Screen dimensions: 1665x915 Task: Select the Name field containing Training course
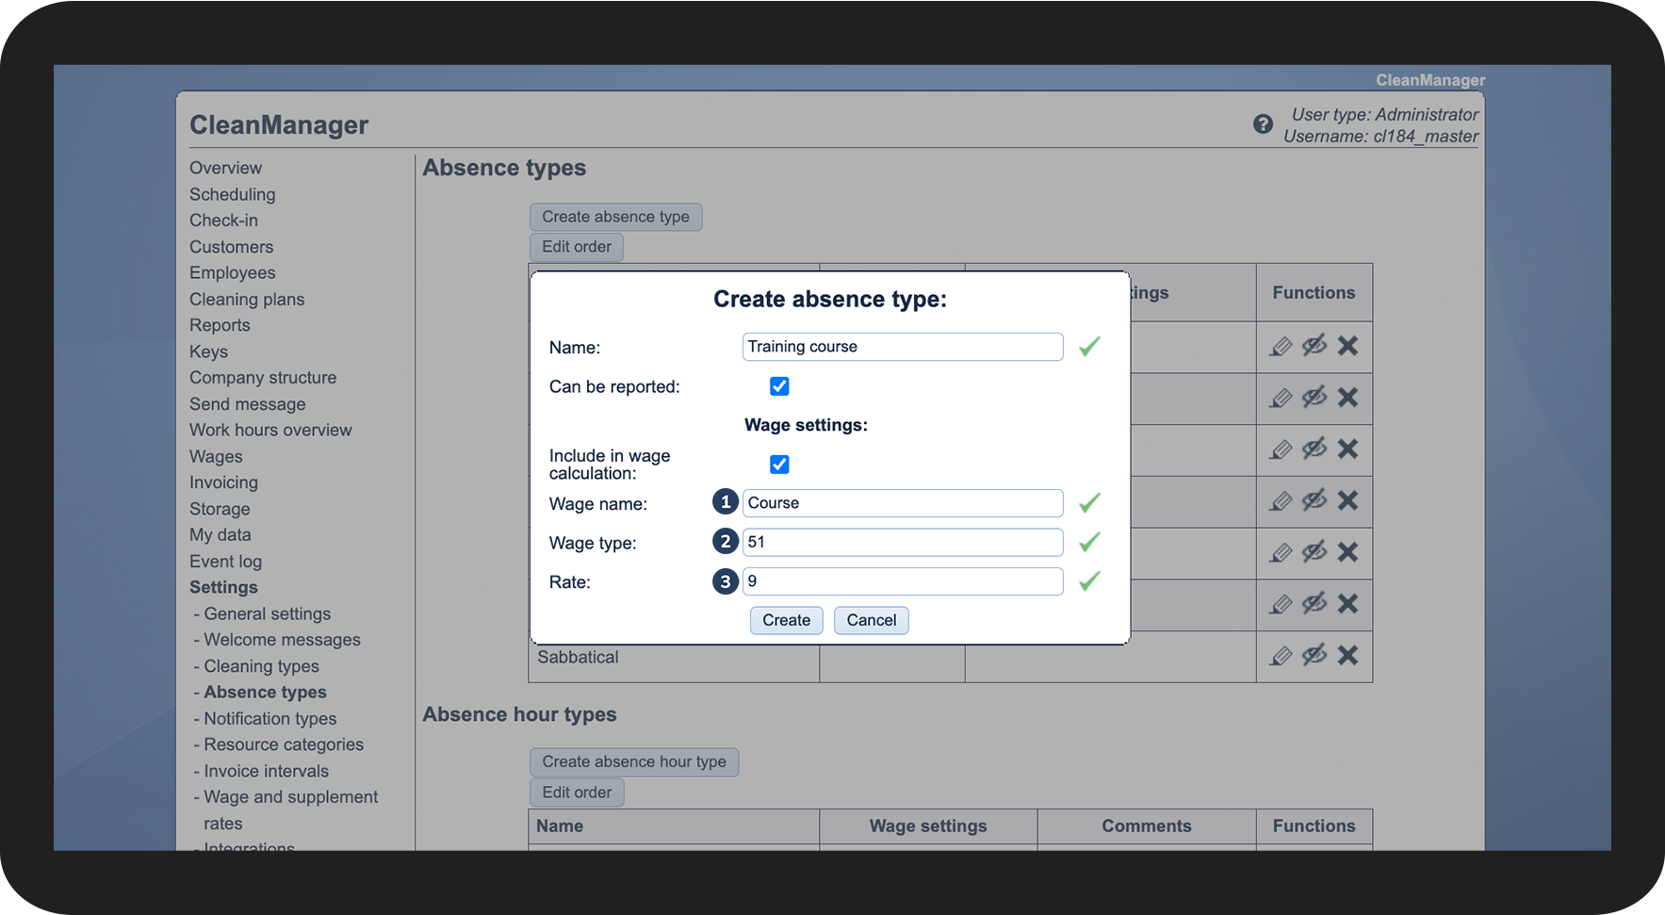[902, 347]
